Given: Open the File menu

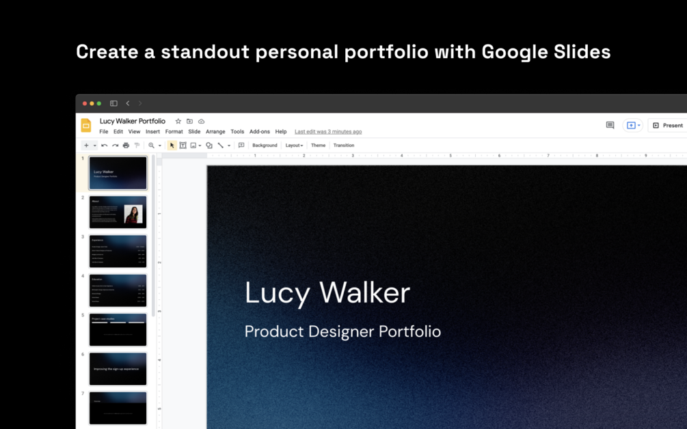Looking at the screenshot, I should (x=104, y=132).
